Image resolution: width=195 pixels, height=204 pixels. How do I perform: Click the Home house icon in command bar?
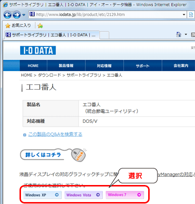coord(179,35)
